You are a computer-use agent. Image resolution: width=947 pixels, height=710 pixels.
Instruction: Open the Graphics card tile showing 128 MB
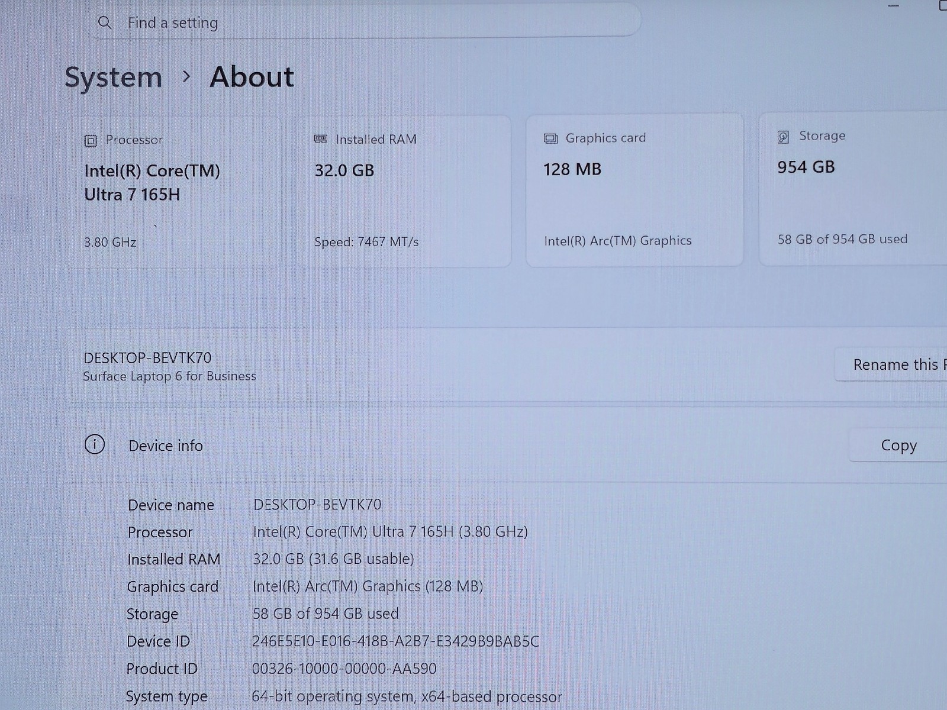634,191
